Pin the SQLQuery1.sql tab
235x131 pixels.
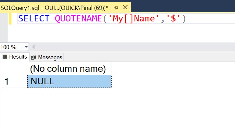coord(116,8)
